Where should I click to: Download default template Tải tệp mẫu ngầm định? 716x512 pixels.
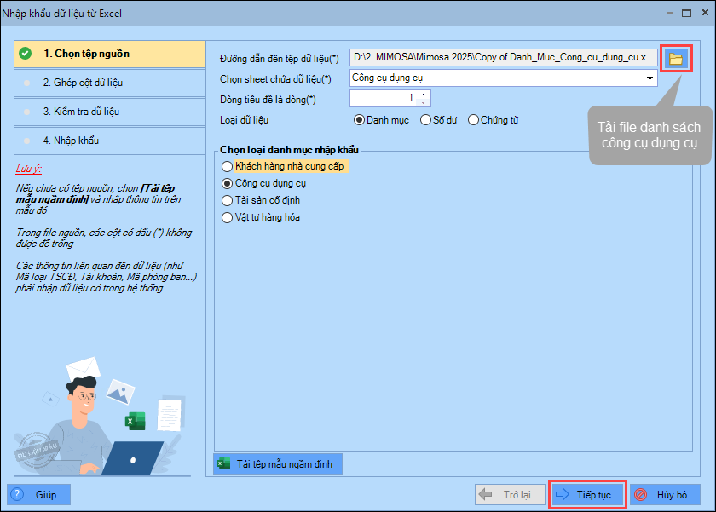tap(278, 464)
